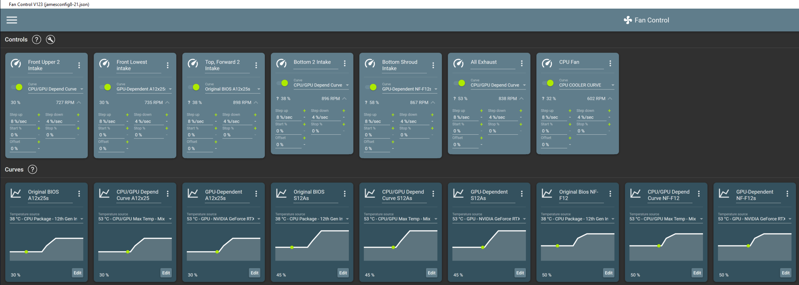
Task: Open options menu for Top, Forward 2 Intake
Action: (x=256, y=65)
